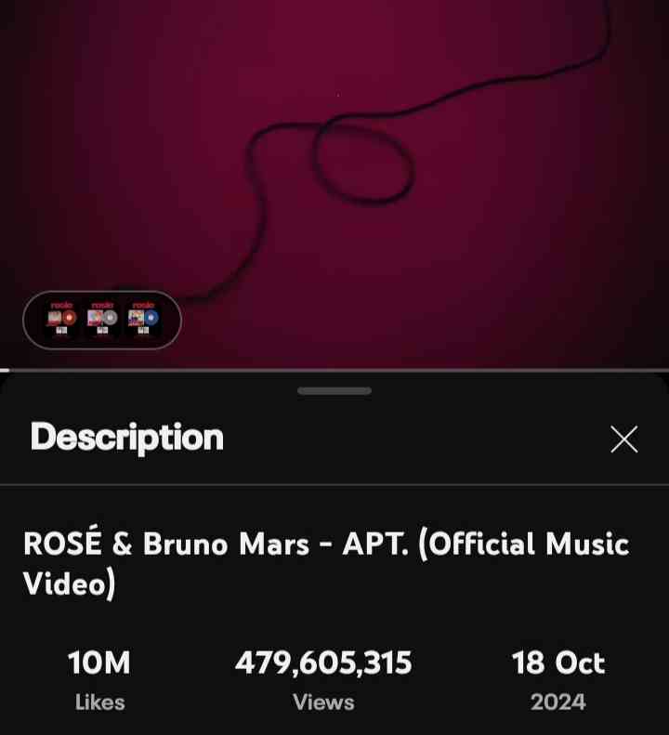Tap the video progress bar midpoint
Viewport: 669px width, 735px height.
[334, 371]
